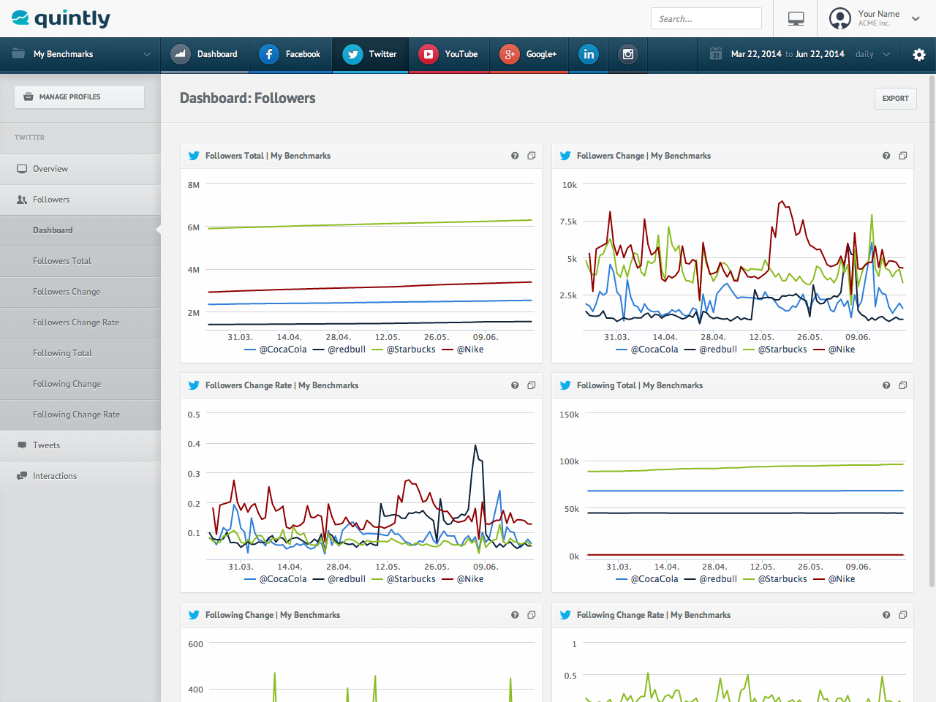Expand the Following Change Rate widget

[x=903, y=615]
